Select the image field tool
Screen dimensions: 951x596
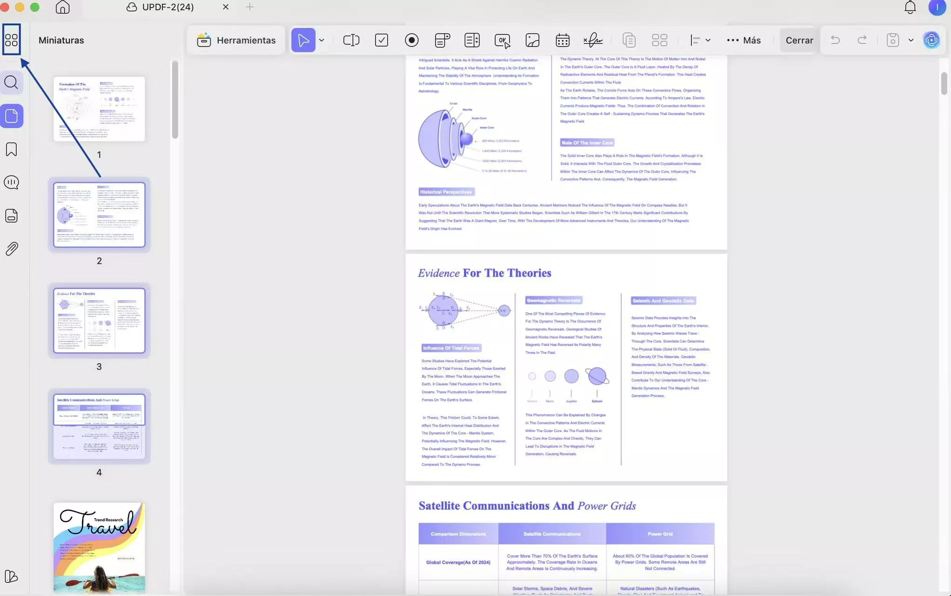[x=532, y=40]
